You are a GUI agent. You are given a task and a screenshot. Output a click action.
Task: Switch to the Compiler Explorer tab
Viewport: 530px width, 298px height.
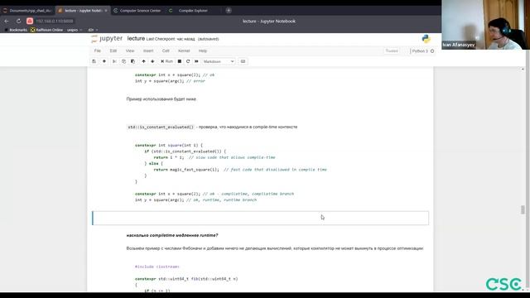[193, 11]
